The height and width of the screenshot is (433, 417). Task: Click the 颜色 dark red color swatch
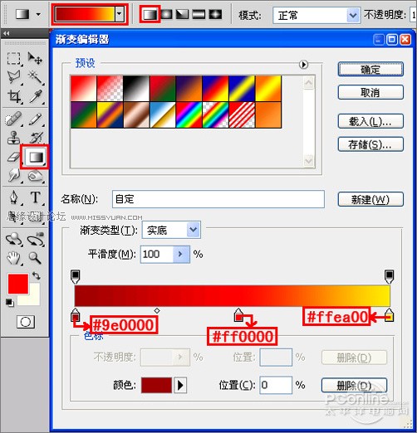coord(156,385)
